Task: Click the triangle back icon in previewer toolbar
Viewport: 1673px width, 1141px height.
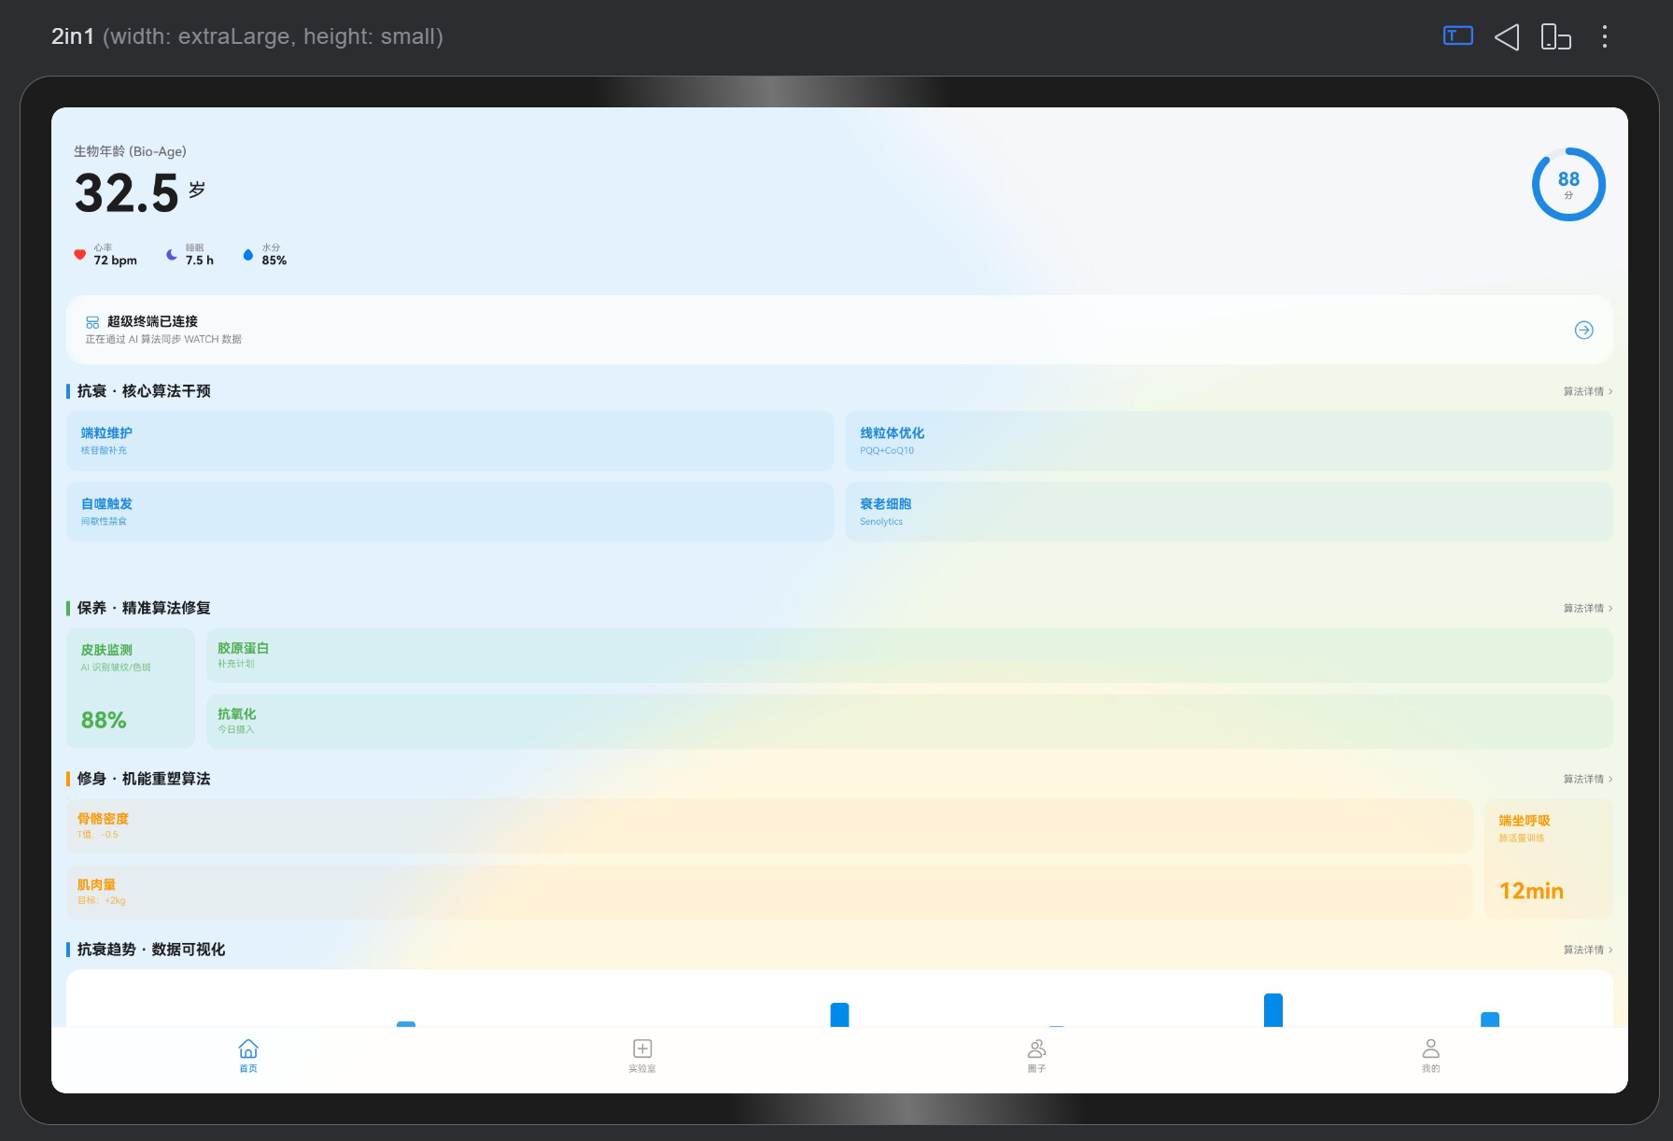Action: [1507, 36]
